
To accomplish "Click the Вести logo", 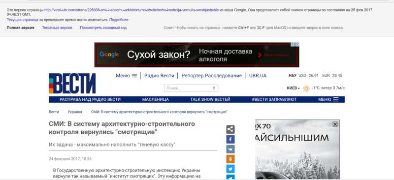I will [x=72, y=83].
